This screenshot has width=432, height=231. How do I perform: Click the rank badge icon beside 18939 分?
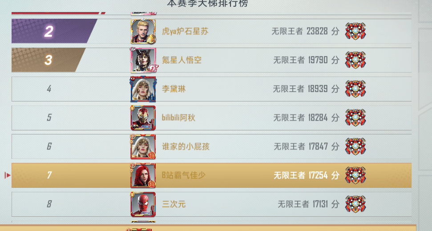tap(355, 89)
